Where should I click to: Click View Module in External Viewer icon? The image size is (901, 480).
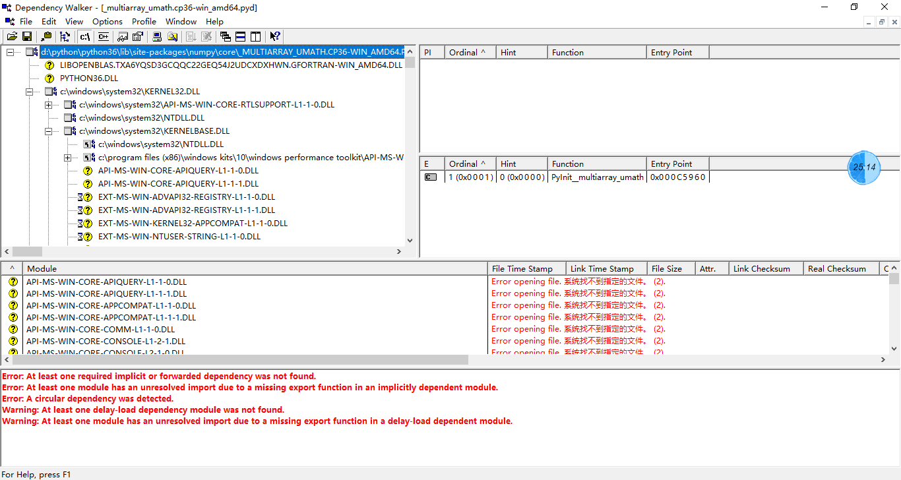point(123,37)
